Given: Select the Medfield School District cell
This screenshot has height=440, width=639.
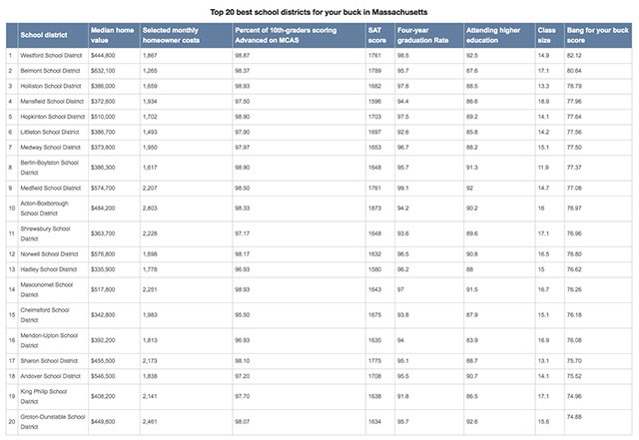Looking at the screenshot, I should [x=48, y=187].
